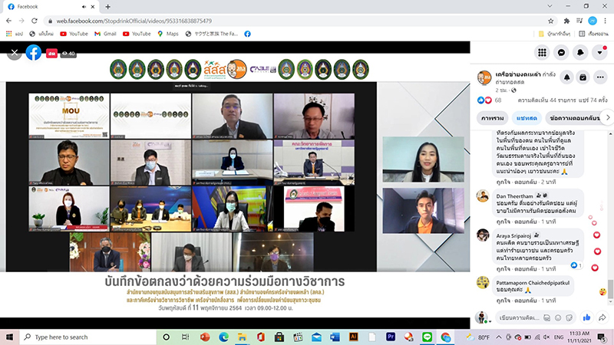
Task: Insert an emoji in comment box
Action: pyautogui.click(x=558, y=317)
